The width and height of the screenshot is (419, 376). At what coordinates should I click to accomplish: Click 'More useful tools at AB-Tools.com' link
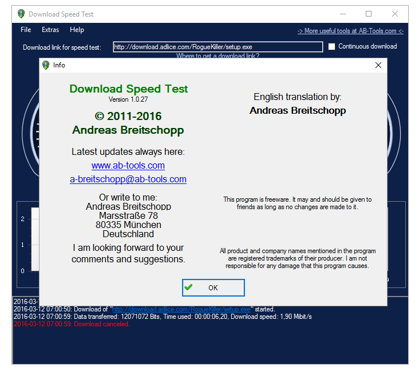(350, 31)
